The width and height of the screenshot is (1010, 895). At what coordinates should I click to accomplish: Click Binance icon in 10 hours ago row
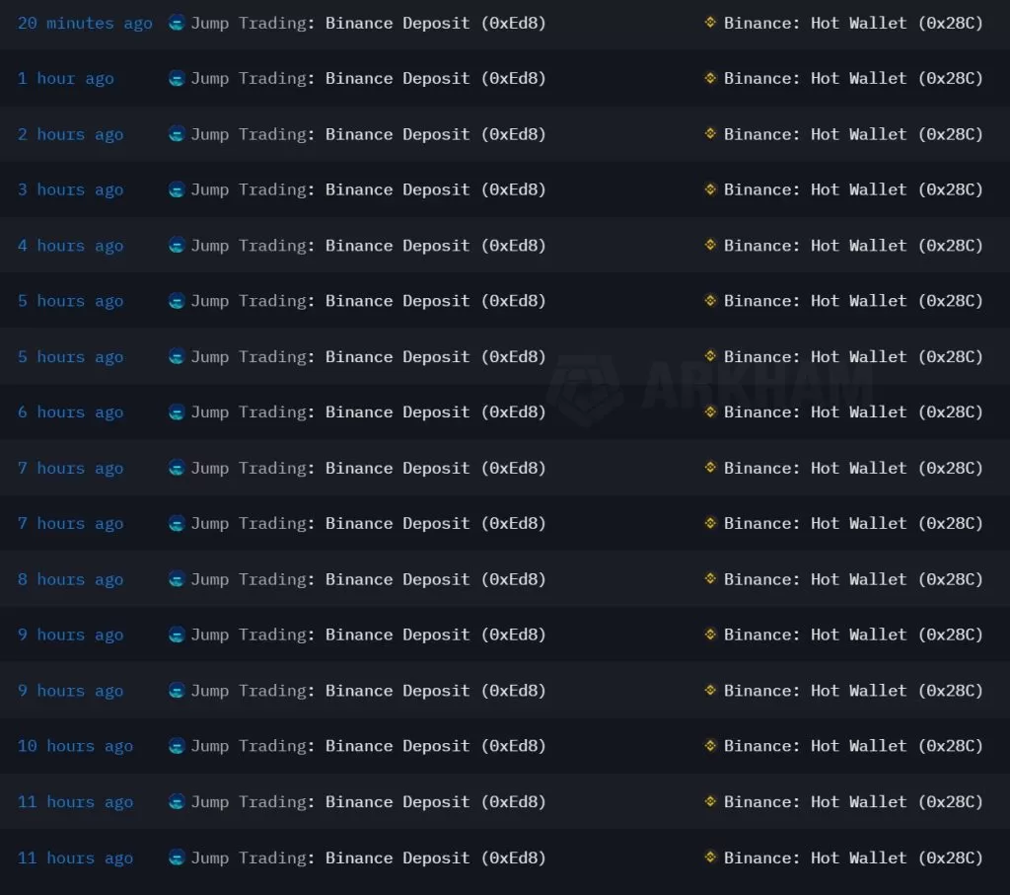pyautogui.click(x=710, y=746)
